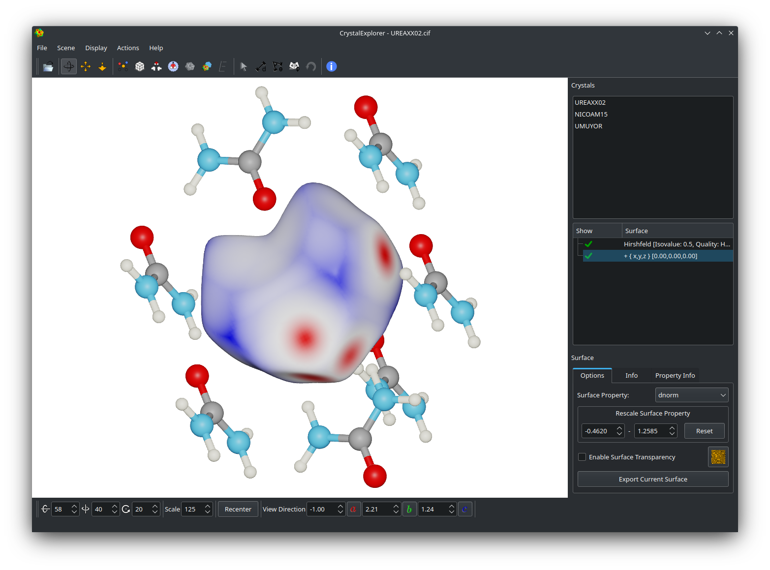Image resolution: width=770 pixels, height=570 pixels.
Task: Open the Surface Property dnorm dropdown
Action: point(691,395)
